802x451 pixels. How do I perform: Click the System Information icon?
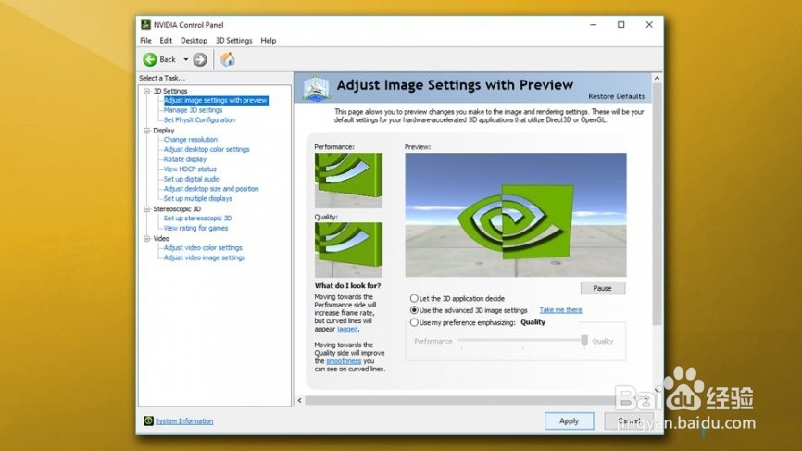[148, 420]
